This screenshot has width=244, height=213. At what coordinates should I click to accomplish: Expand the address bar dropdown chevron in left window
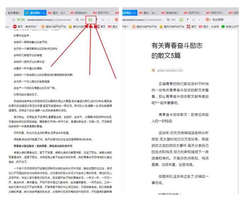click(x=108, y=20)
